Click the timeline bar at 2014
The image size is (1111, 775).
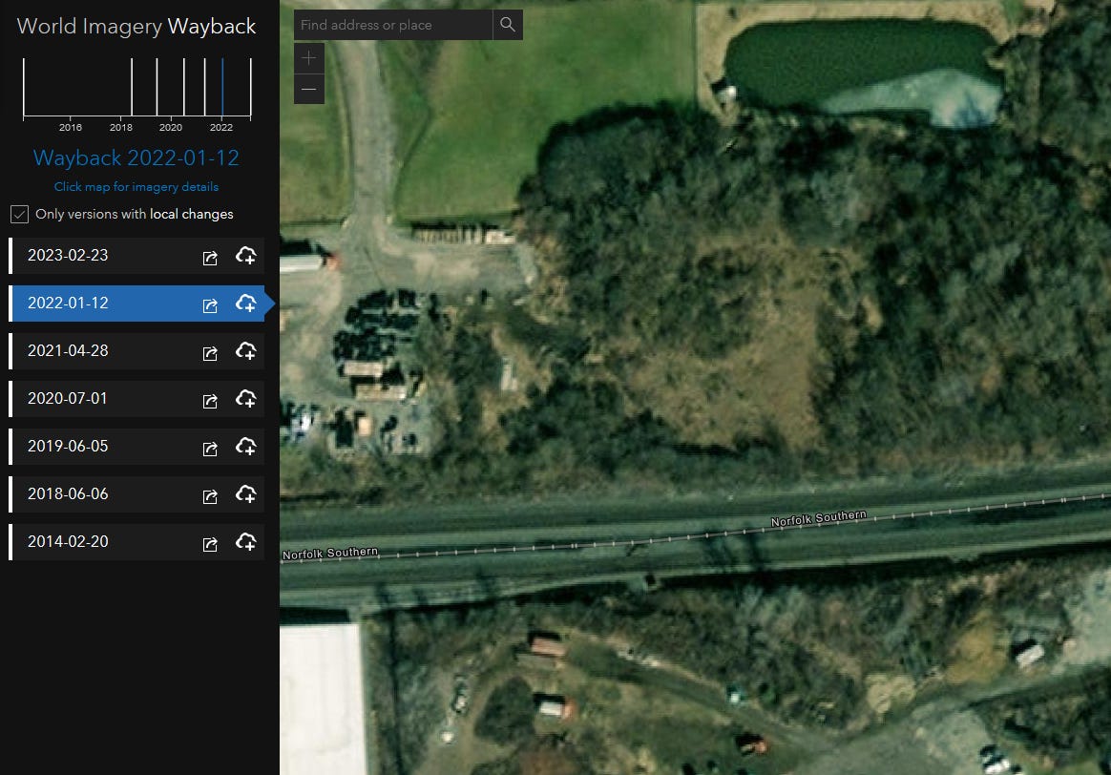click(23, 87)
